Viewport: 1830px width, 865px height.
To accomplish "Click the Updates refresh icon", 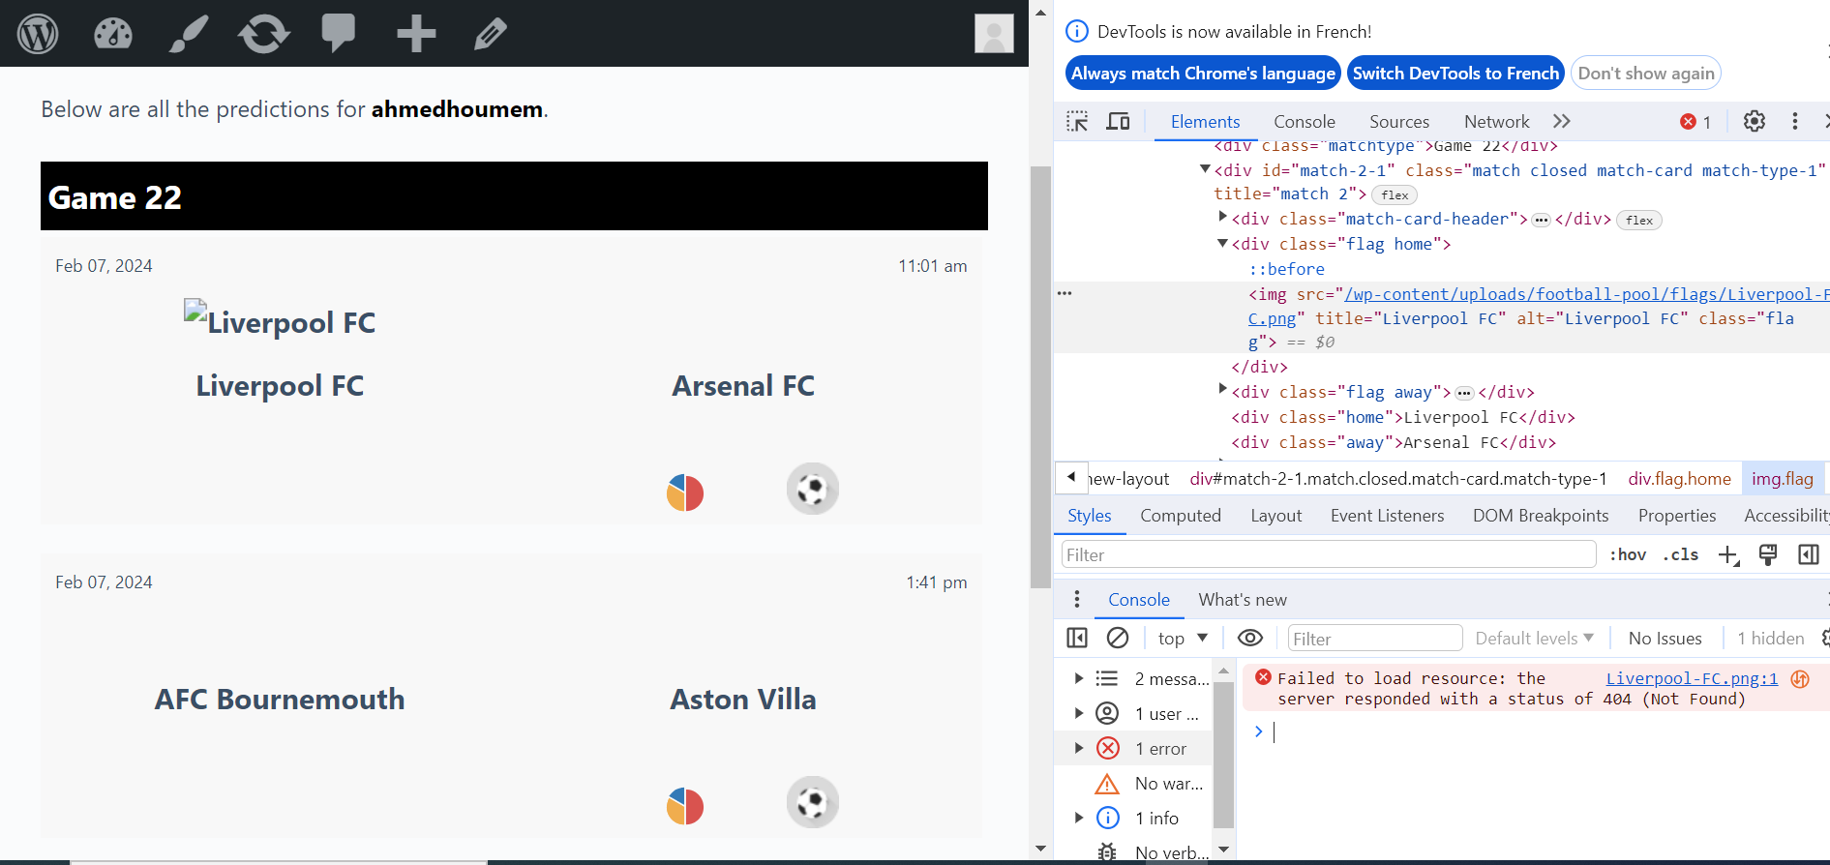I will [264, 34].
